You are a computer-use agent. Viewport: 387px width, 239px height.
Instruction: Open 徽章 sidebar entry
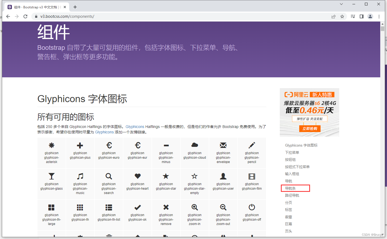click(288, 217)
